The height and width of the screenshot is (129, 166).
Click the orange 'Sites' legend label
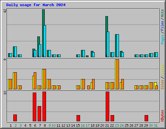point(162,84)
